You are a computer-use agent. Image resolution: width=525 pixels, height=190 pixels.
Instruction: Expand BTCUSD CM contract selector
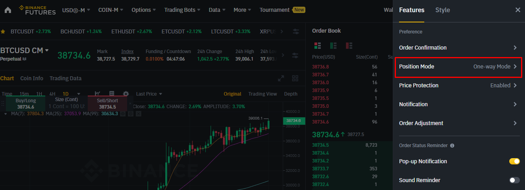[x=46, y=50]
